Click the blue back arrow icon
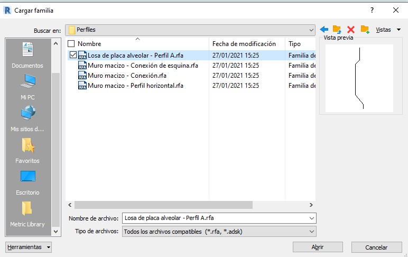 coord(324,30)
